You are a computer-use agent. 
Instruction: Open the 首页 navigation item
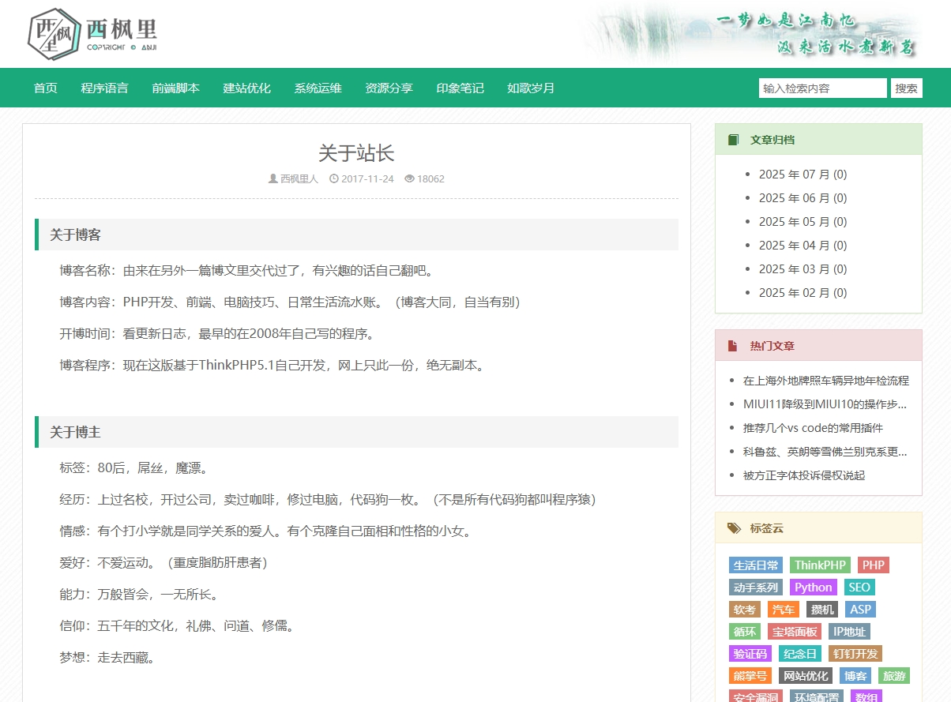coord(46,88)
